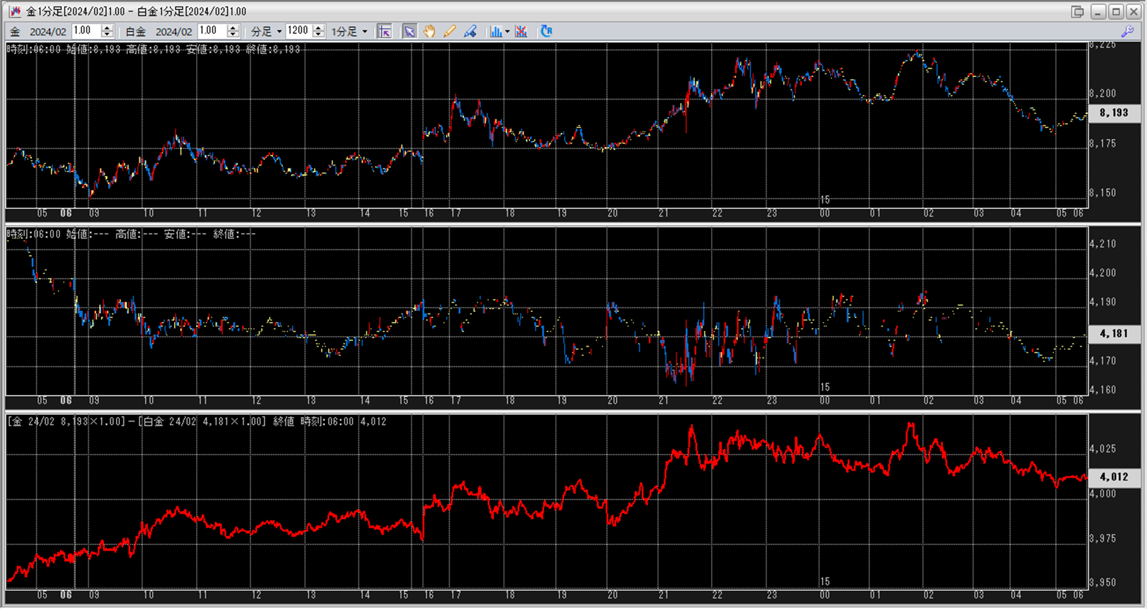1147x609 pixels.
Task: Increase the 1200 bar count spinner
Action: pyautogui.click(x=318, y=28)
